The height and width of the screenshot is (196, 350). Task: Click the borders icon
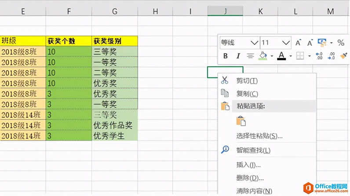click(x=300, y=56)
